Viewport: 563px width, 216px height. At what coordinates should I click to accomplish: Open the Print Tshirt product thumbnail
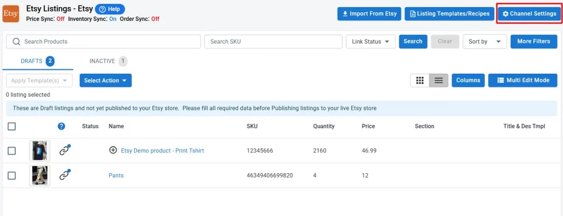coord(40,151)
